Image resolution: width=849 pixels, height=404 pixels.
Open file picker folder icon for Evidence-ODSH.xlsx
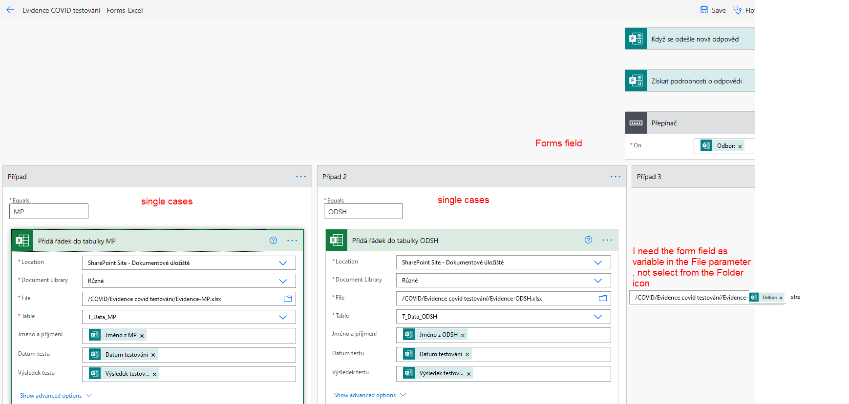603,298
